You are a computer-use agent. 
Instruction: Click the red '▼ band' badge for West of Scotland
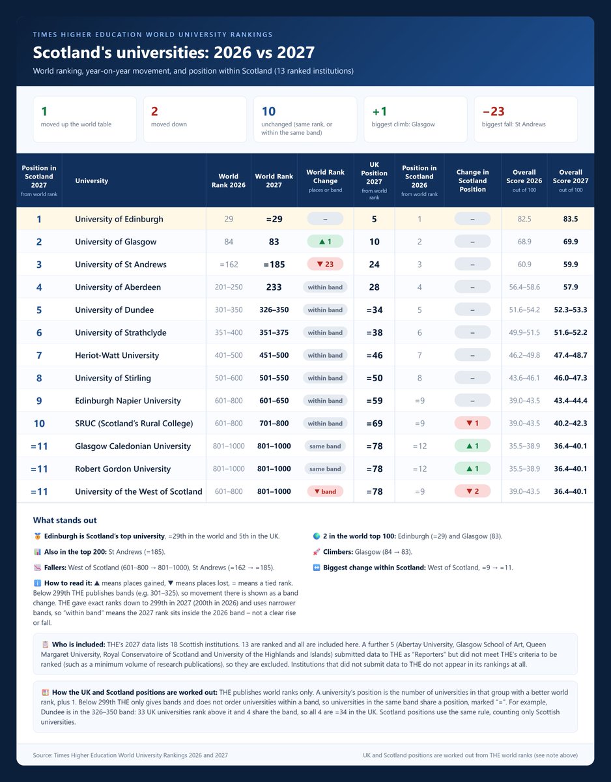pyautogui.click(x=325, y=492)
